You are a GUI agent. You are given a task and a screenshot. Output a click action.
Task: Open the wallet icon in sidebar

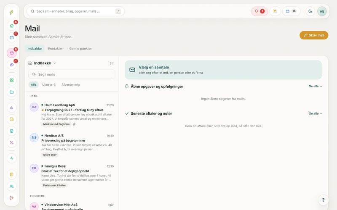pyautogui.click(x=12, y=119)
